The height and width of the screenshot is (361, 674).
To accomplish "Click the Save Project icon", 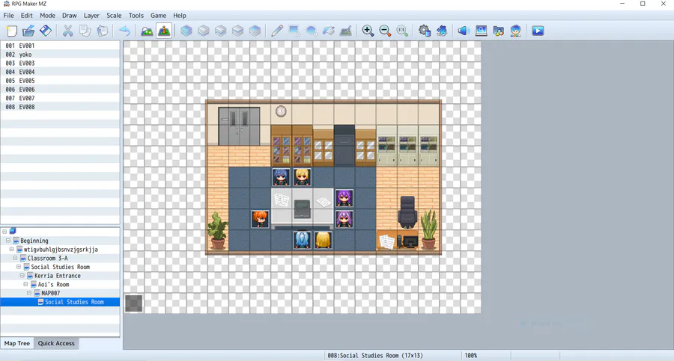I will [x=46, y=31].
